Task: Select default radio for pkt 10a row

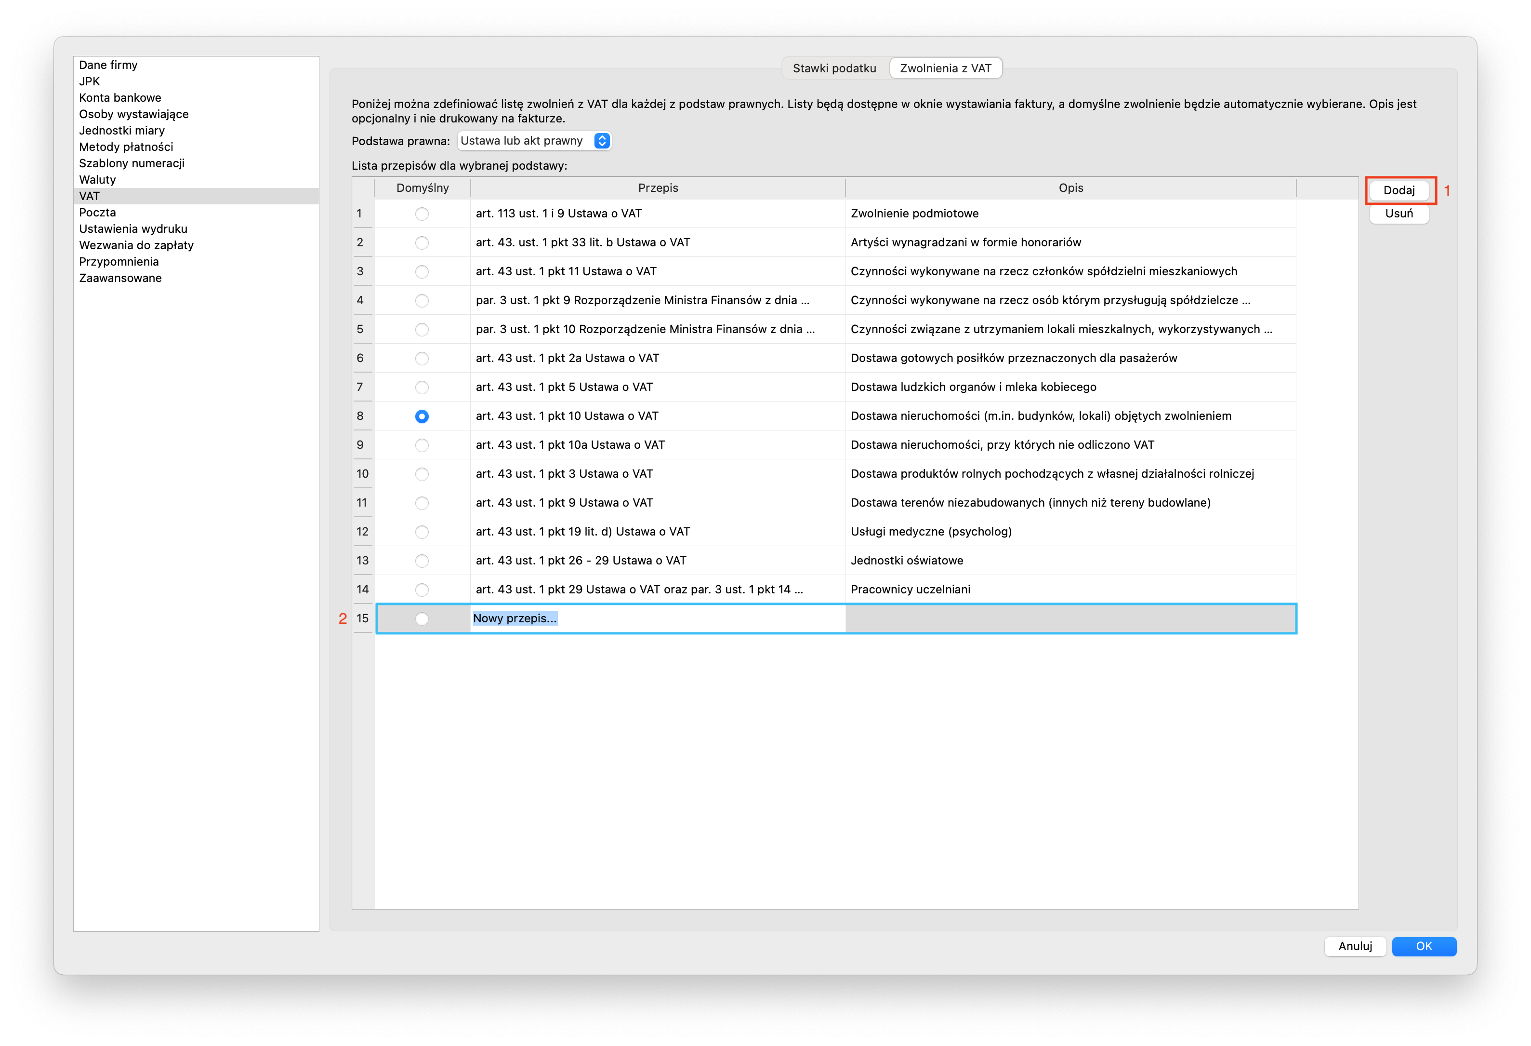Action: pyautogui.click(x=422, y=445)
